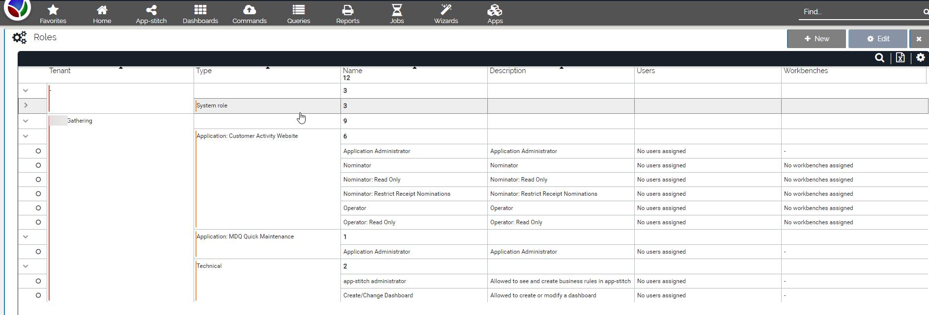Viewport: 929px width, 315px height.
Task: Click the Find search field
Action: 860,12
